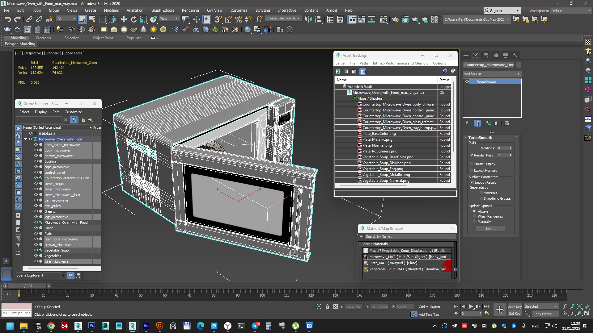The width and height of the screenshot is (593, 333).
Task: Select the Select and Link tool
Action: pyautogui.click(x=29, y=19)
